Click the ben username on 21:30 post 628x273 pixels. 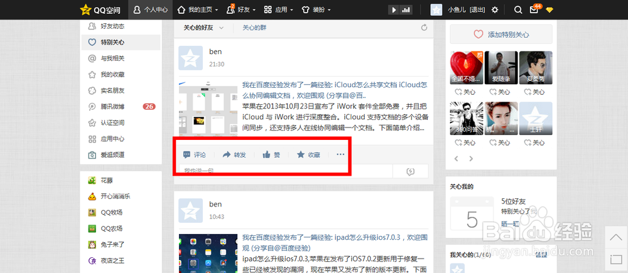coord(215,51)
